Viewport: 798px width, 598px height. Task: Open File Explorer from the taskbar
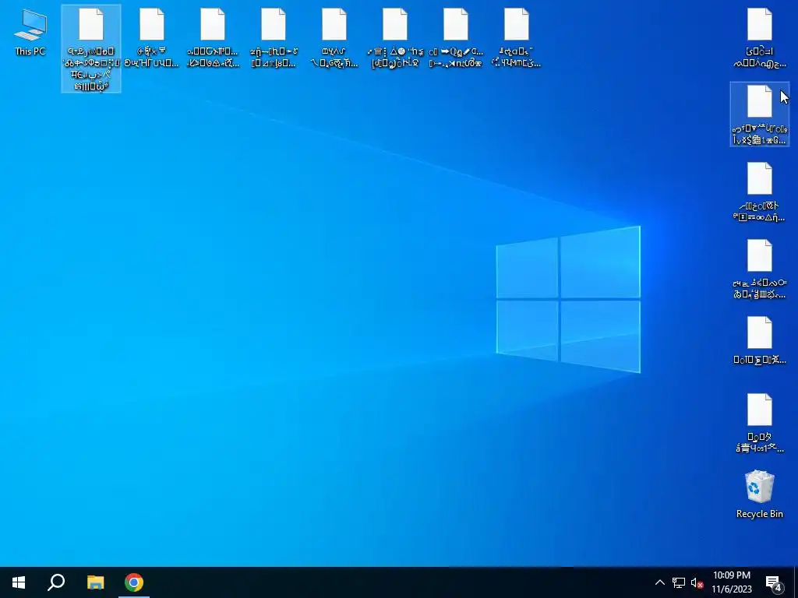tap(95, 582)
